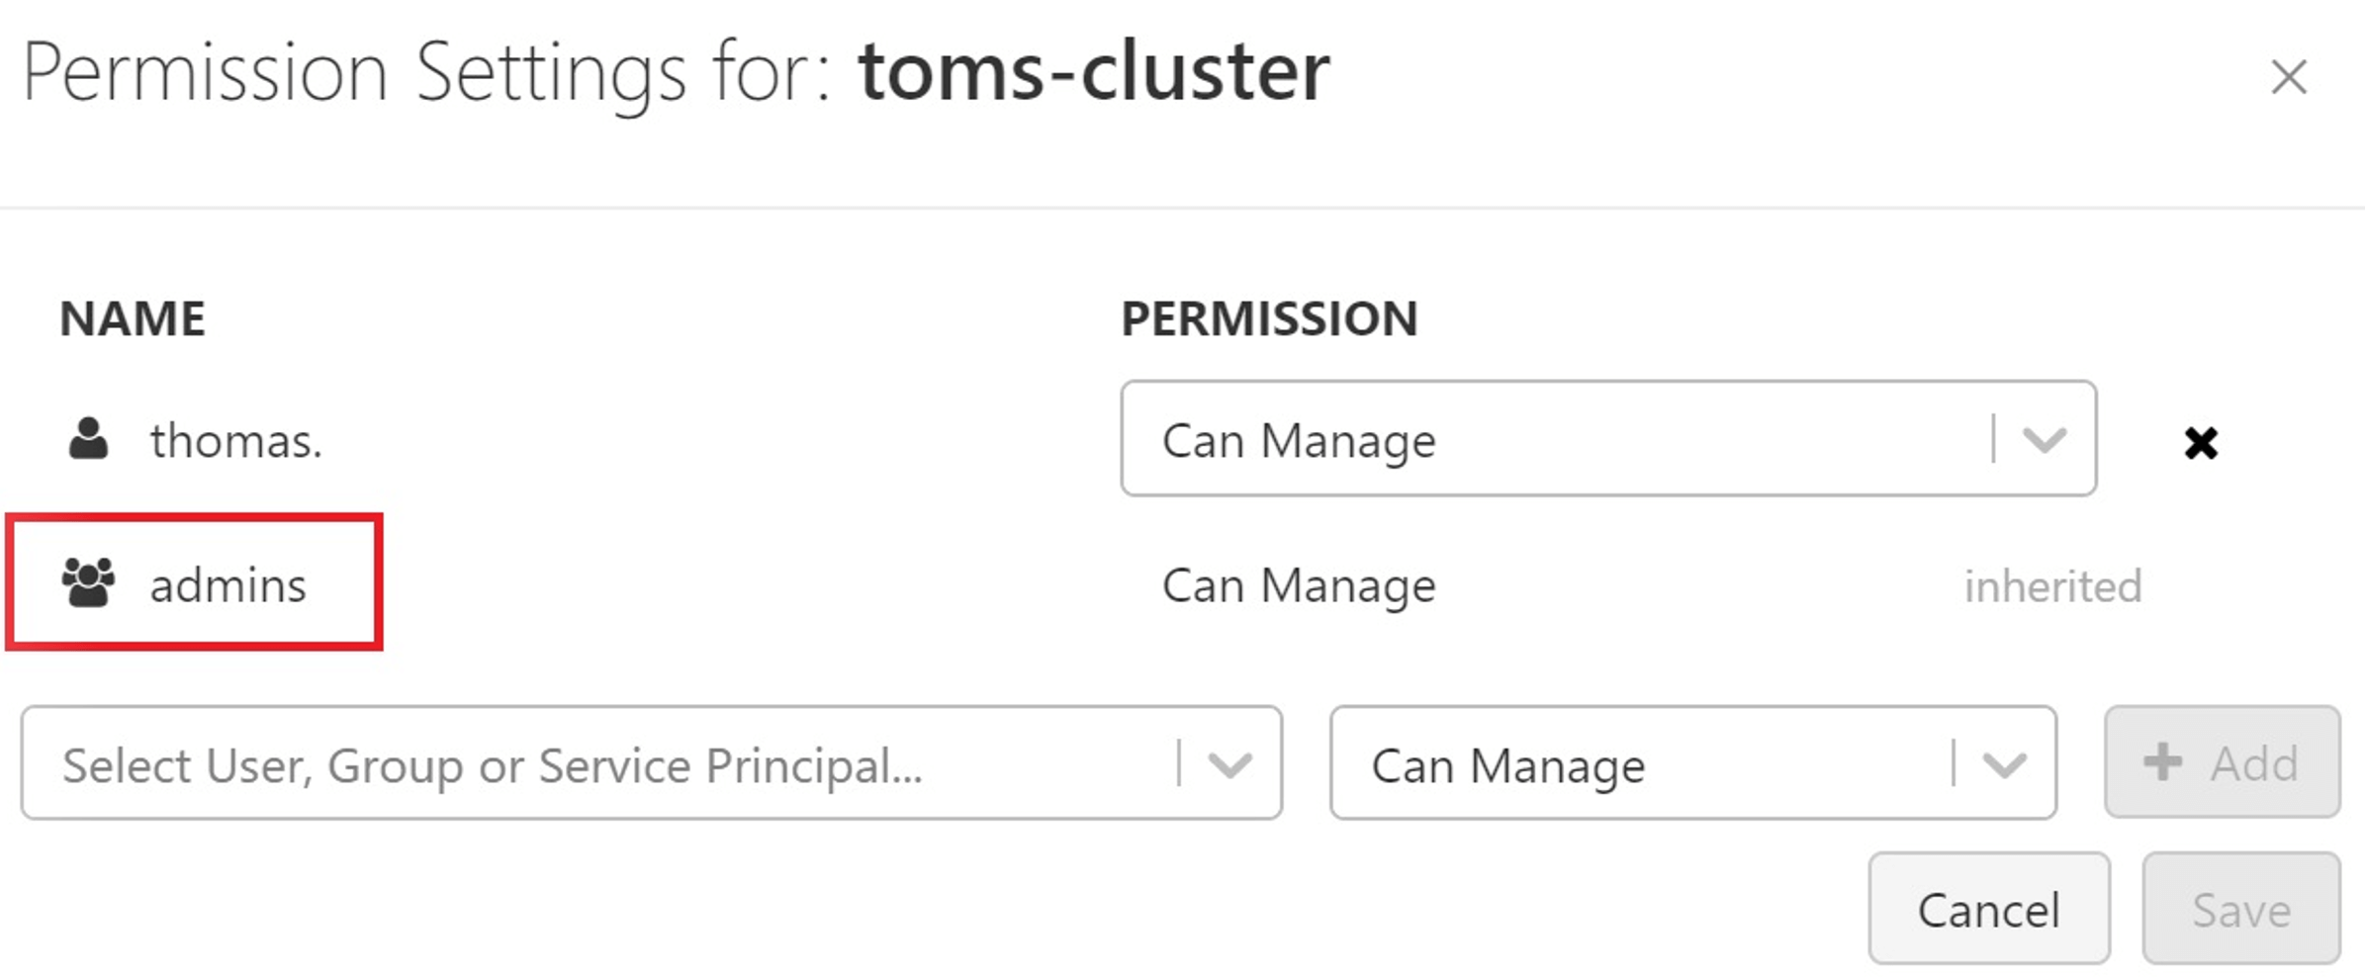The height and width of the screenshot is (977, 2365).
Task: Click the toms-cluster dialog title
Action: point(1092,71)
